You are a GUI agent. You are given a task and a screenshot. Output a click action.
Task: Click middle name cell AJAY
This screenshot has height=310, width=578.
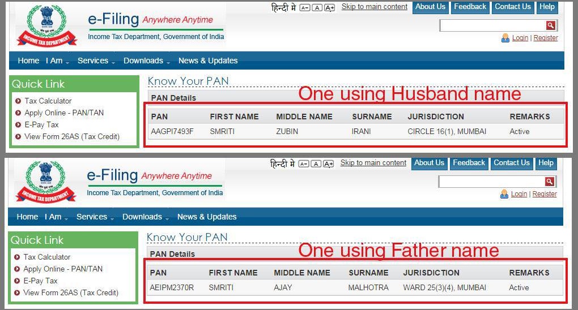(x=283, y=287)
